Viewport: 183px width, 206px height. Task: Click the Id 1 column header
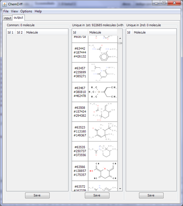tap(11, 32)
